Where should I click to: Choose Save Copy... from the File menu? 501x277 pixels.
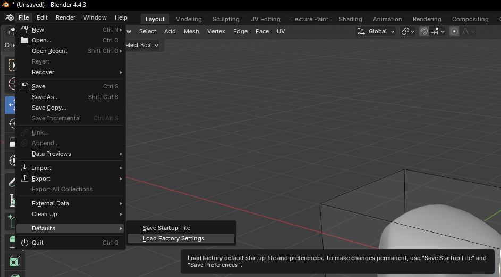[70, 108]
